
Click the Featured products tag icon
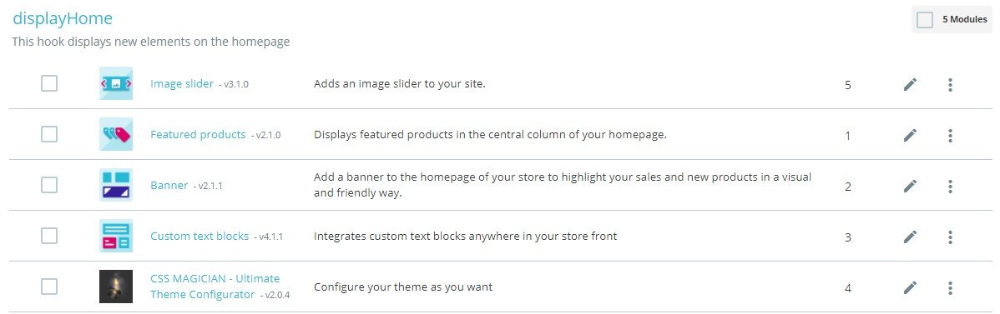pos(116,134)
